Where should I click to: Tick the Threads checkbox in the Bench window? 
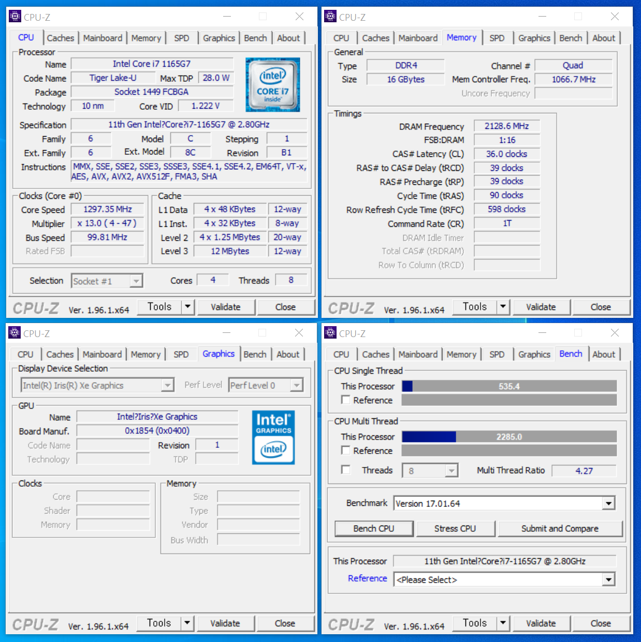346,470
